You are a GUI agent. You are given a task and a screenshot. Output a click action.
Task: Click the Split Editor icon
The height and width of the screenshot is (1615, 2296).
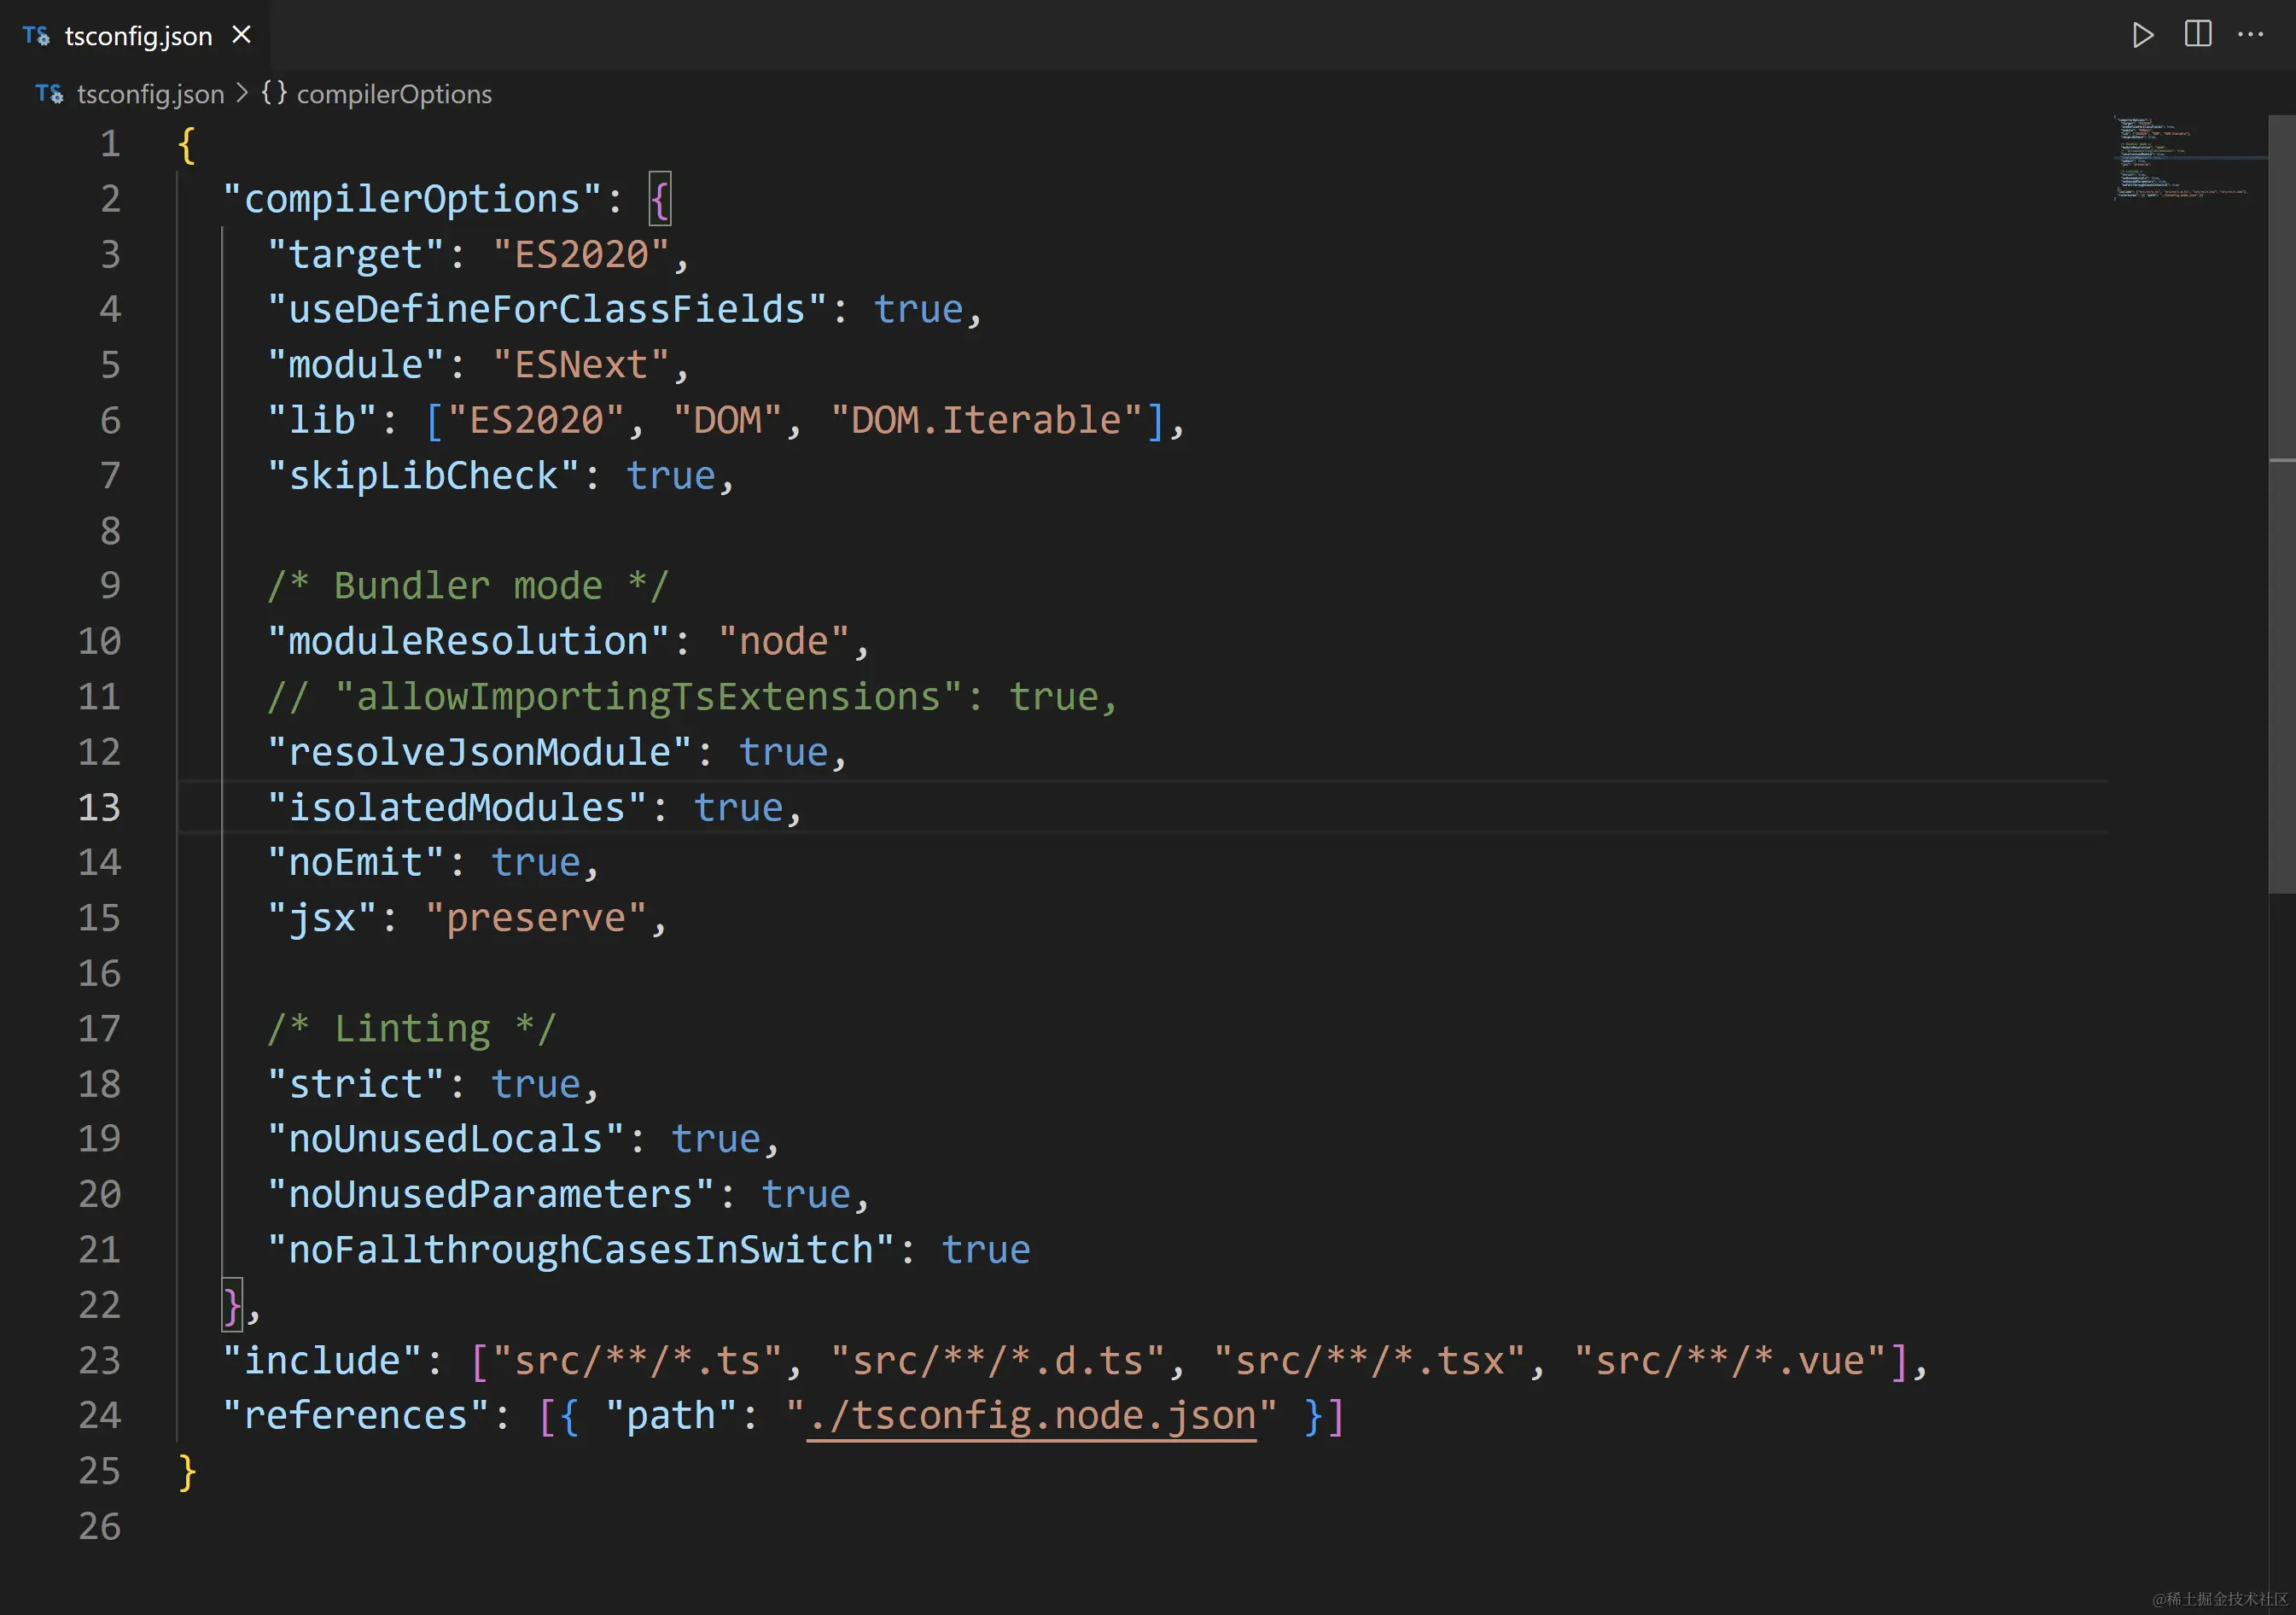2197,35
